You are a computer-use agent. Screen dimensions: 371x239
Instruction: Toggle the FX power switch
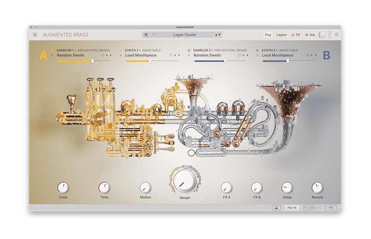click(293, 35)
